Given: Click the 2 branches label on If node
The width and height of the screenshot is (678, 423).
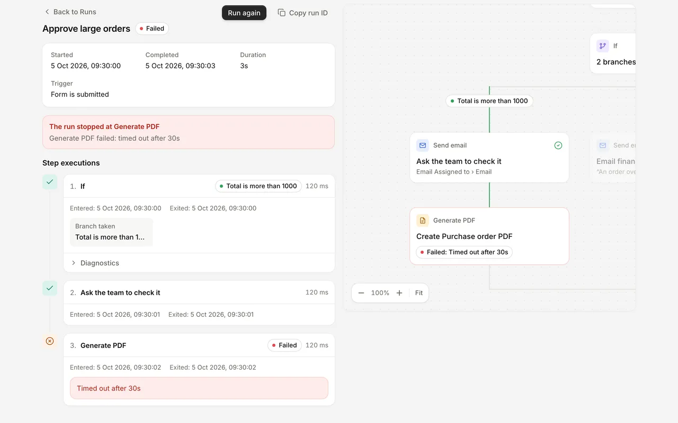Looking at the screenshot, I should [616, 62].
